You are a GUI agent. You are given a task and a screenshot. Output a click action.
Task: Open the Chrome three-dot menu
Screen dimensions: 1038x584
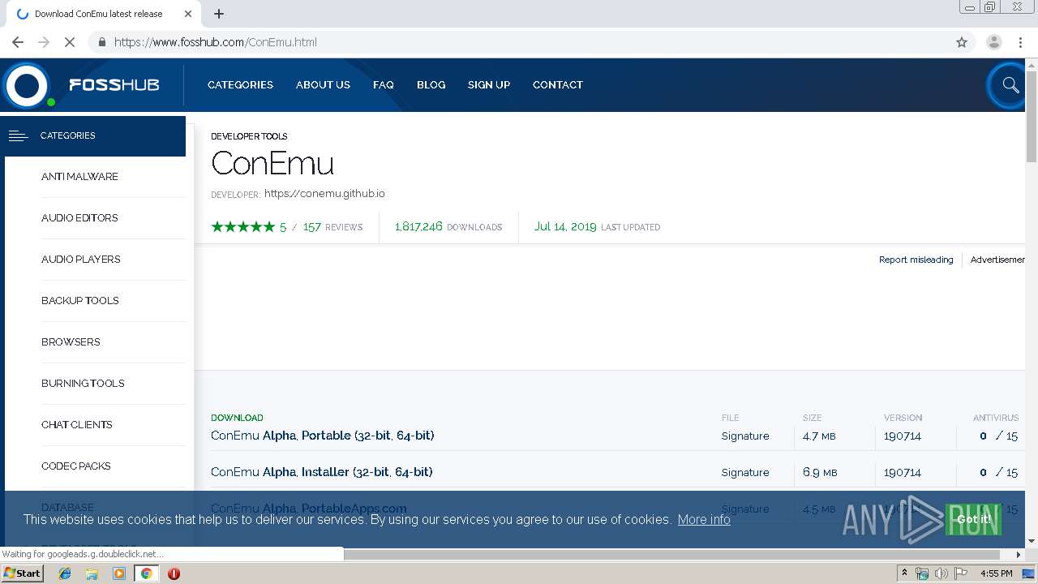tap(1020, 42)
